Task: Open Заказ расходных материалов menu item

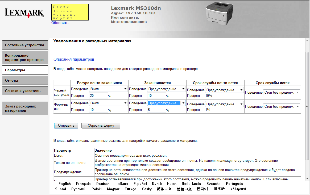Action: tap(25, 108)
